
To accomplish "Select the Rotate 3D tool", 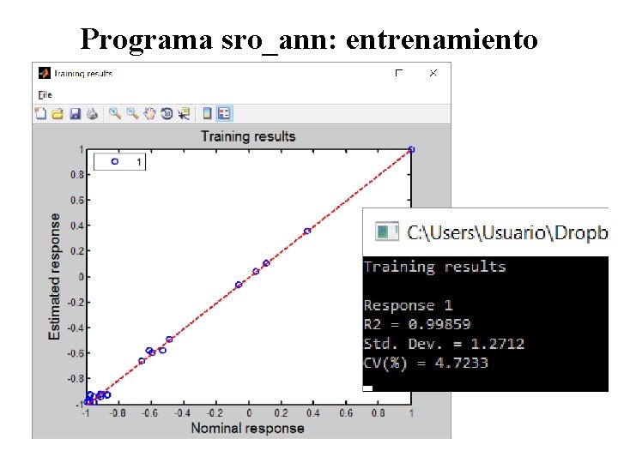I will pos(167,114).
